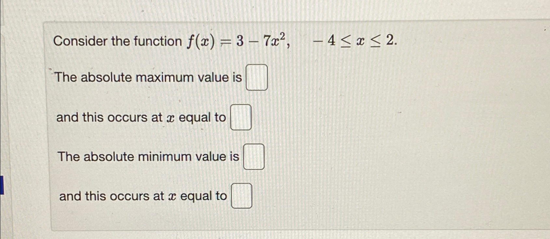Click the absolute maximum value input box
This screenshot has width=550, height=239.
[x=257, y=77]
